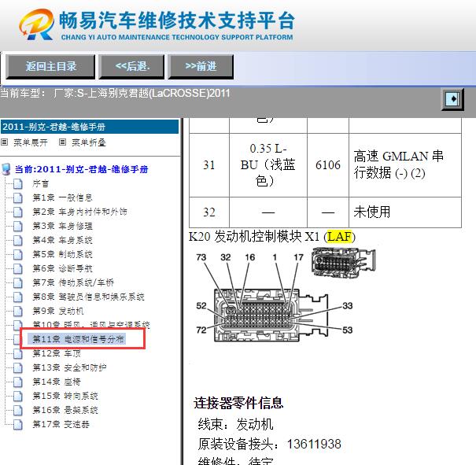Open the 当前:2011-别克-君越-维修手册 root node
This screenshot has height=465, width=476.
coord(81,169)
